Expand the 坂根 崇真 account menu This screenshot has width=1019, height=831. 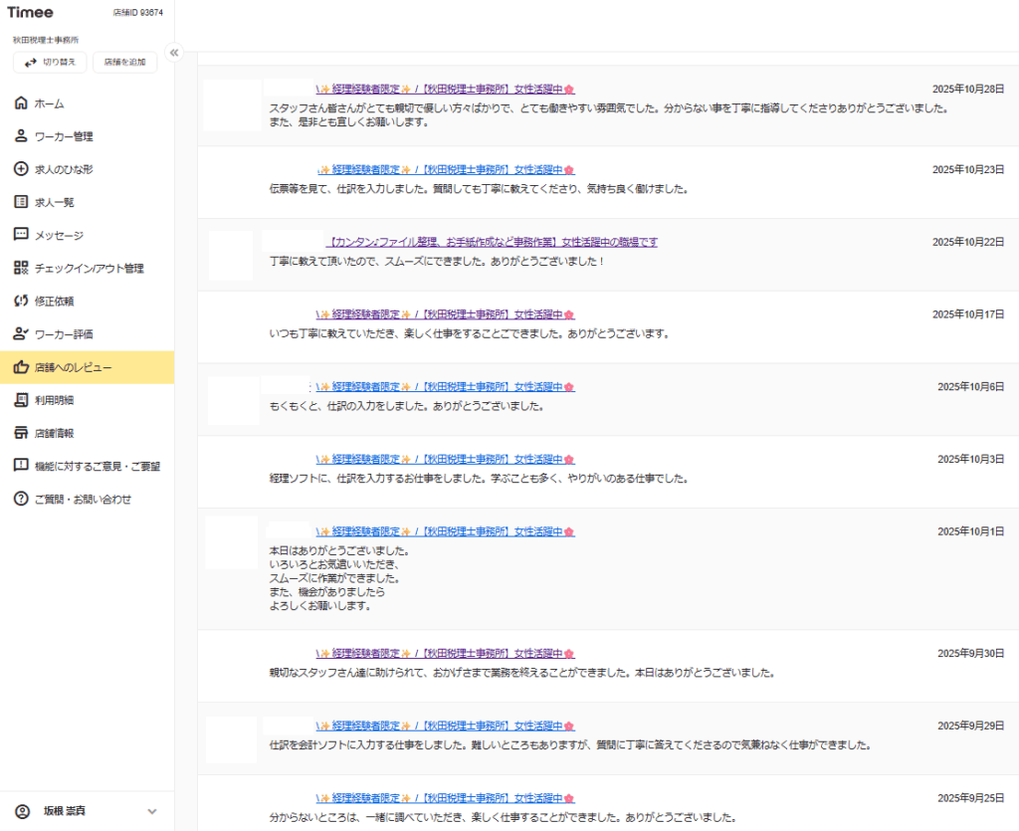(152, 811)
